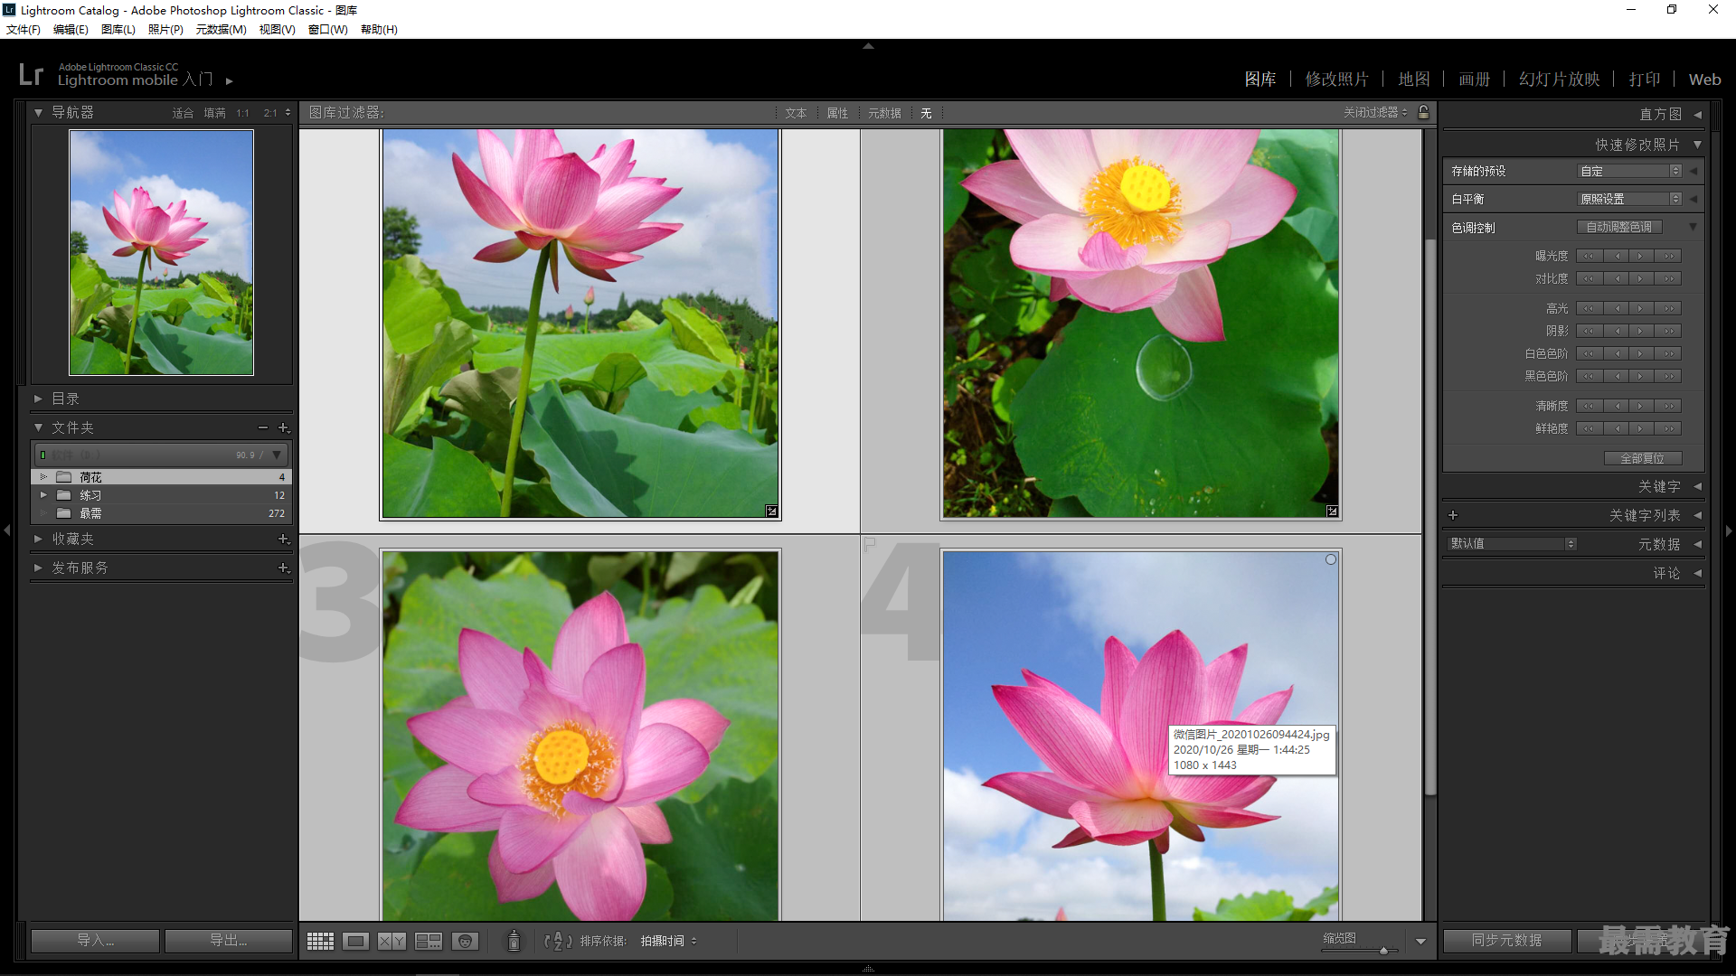Select the 荷花 folder
Viewport: 1736px width, 976px height.
coord(162,476)
